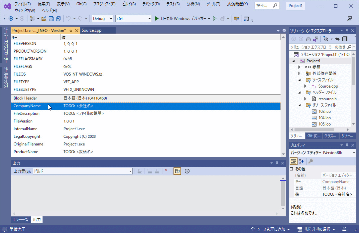Click the sync with active document icon
Screen dimensions: 359x233
(x=337, y=39)
